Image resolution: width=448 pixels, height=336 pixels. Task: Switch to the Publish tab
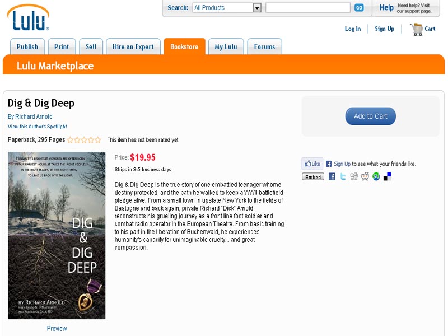click(x=27, y=46)
